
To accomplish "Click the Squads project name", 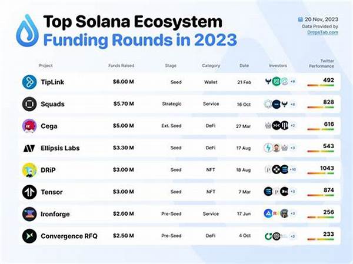I will pos(52,103).
